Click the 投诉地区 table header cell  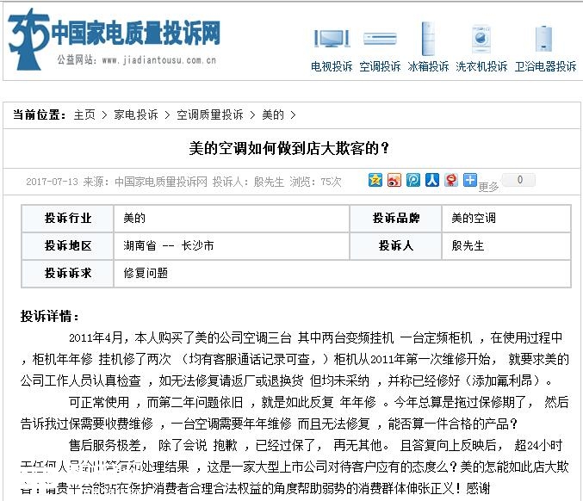tap(68, 245)
